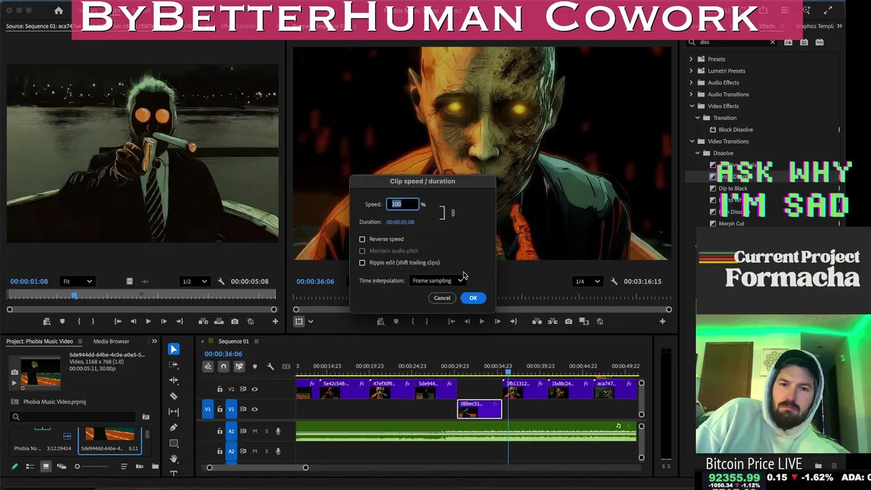Viewport: 871px width, 490px height.
Task: Select the Ripple Edit tool
Action: pyautogui.click(x=174, y=380)
